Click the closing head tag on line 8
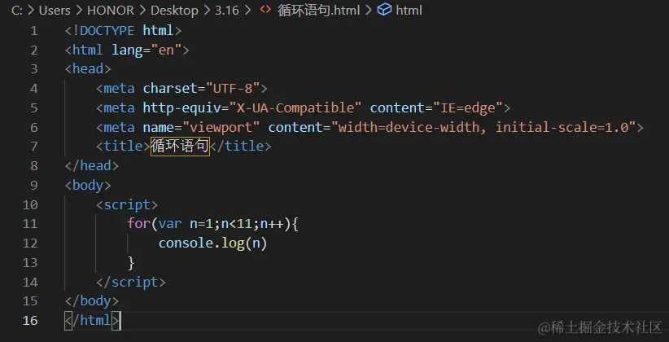The width and height of the screenshot is (669, 342). [x=92, y=165]
